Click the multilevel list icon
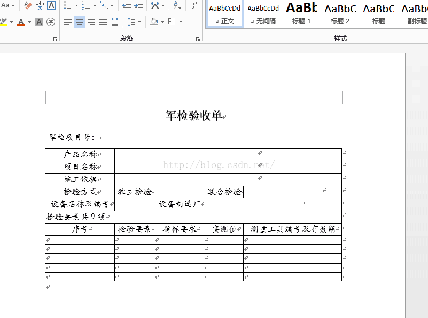The image size is (428, 318). coord(104,5)
